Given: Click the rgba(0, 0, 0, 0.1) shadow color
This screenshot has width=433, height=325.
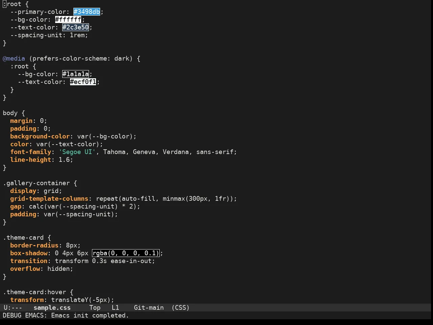Looking at the screenshot, I should pos(126,253).
